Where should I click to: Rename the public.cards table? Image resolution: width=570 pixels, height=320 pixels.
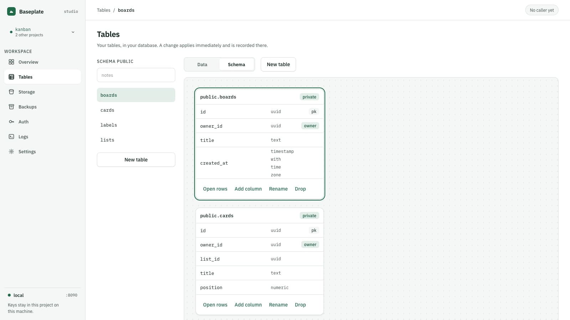coord(278,305)
